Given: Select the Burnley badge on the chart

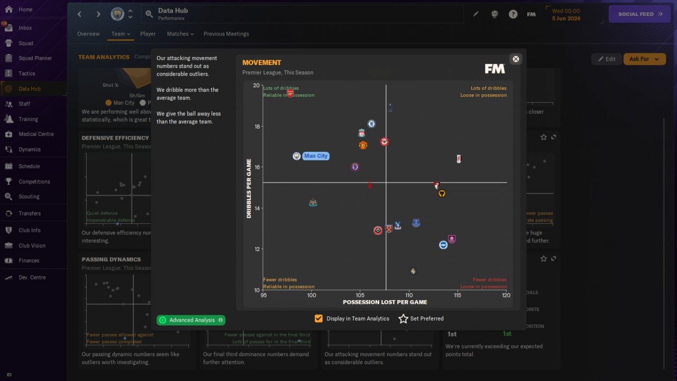Looking at the screenshot, I should (x=452, y=239).
